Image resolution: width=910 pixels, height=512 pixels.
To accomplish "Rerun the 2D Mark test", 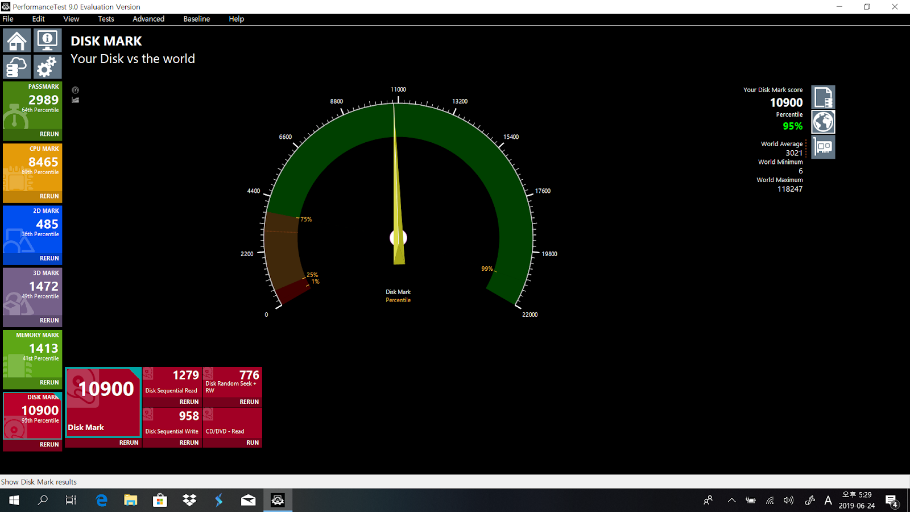I will (x=49, y=258).
